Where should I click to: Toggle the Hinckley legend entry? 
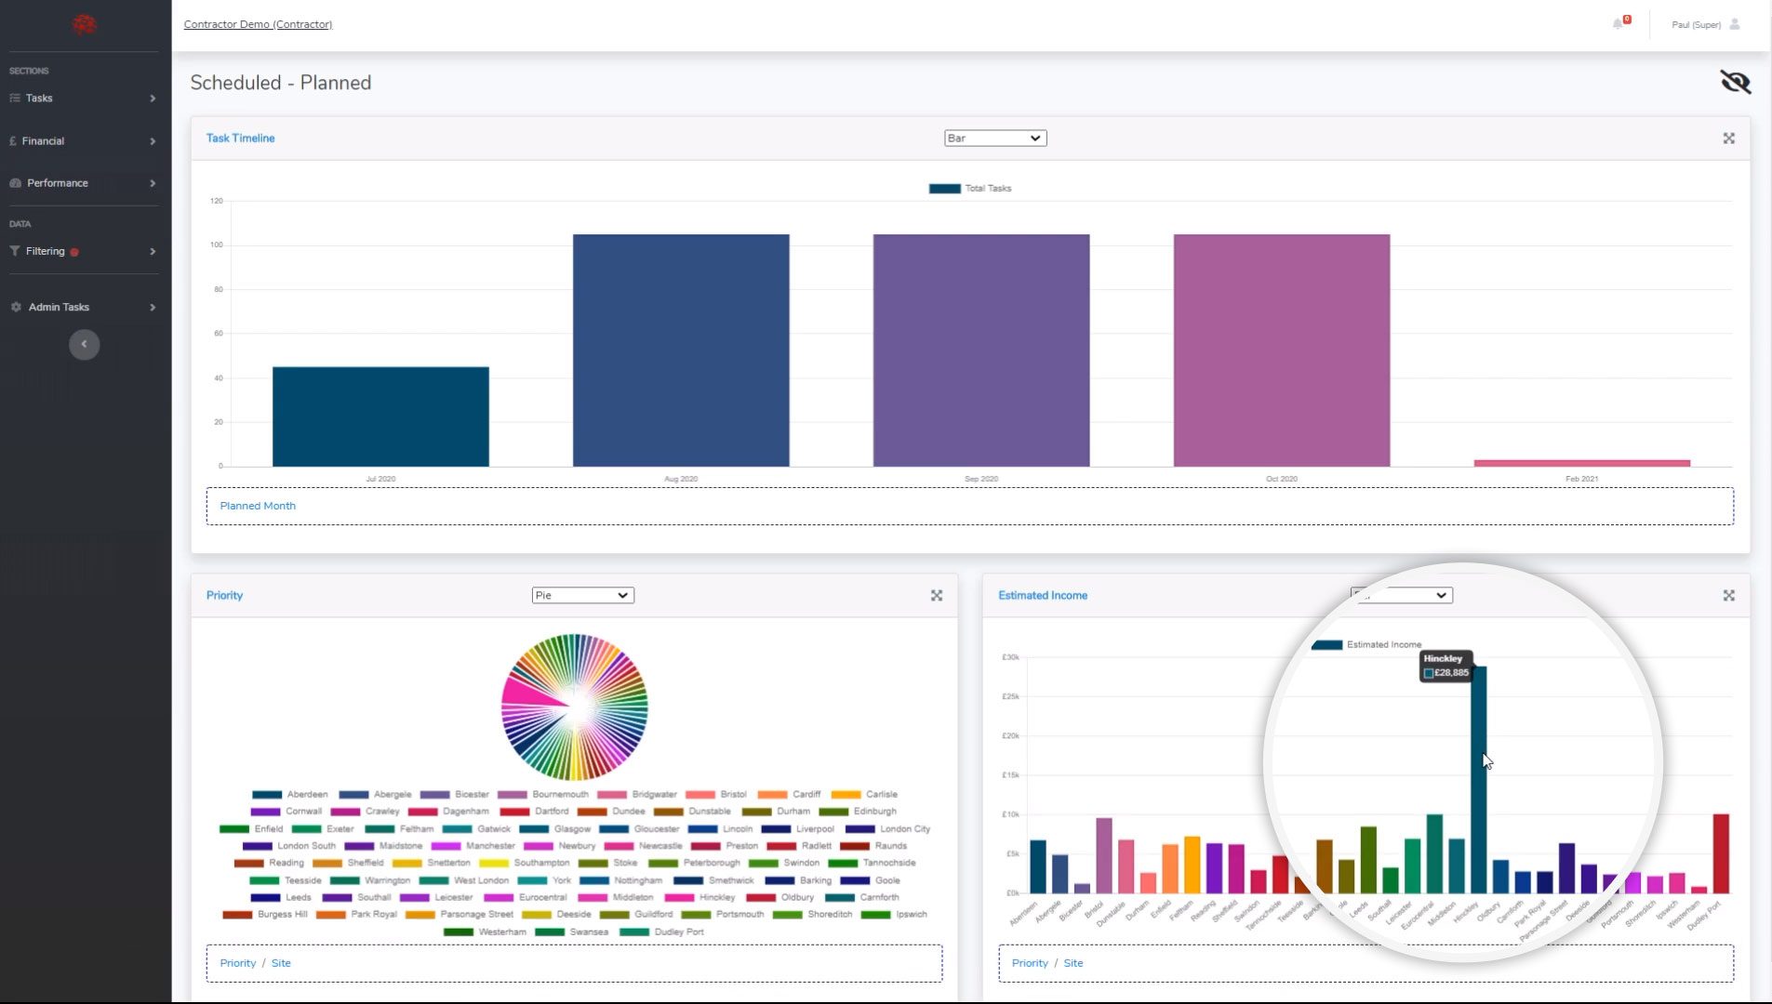click(699, 897)
